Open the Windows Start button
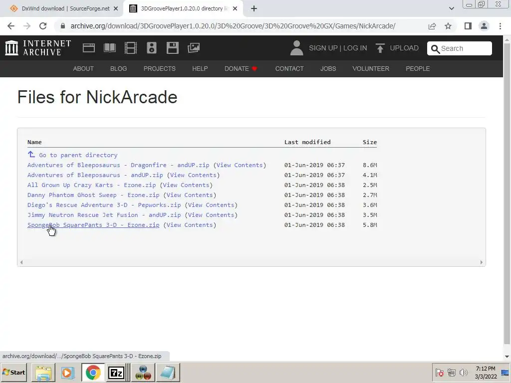This screenshot has height=383, width=511. [13, 372]
